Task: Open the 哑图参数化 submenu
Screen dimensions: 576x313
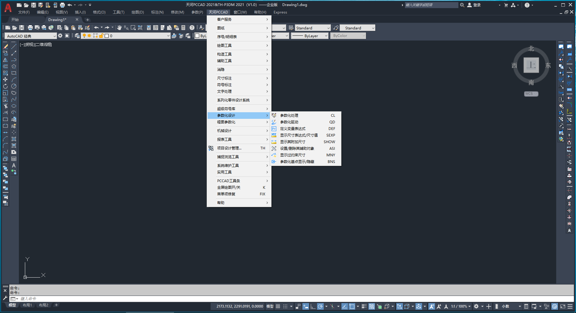Action: (x=239, y=122)
